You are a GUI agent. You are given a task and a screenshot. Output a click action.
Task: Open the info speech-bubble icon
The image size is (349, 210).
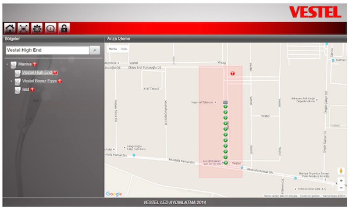coord(51,29)
